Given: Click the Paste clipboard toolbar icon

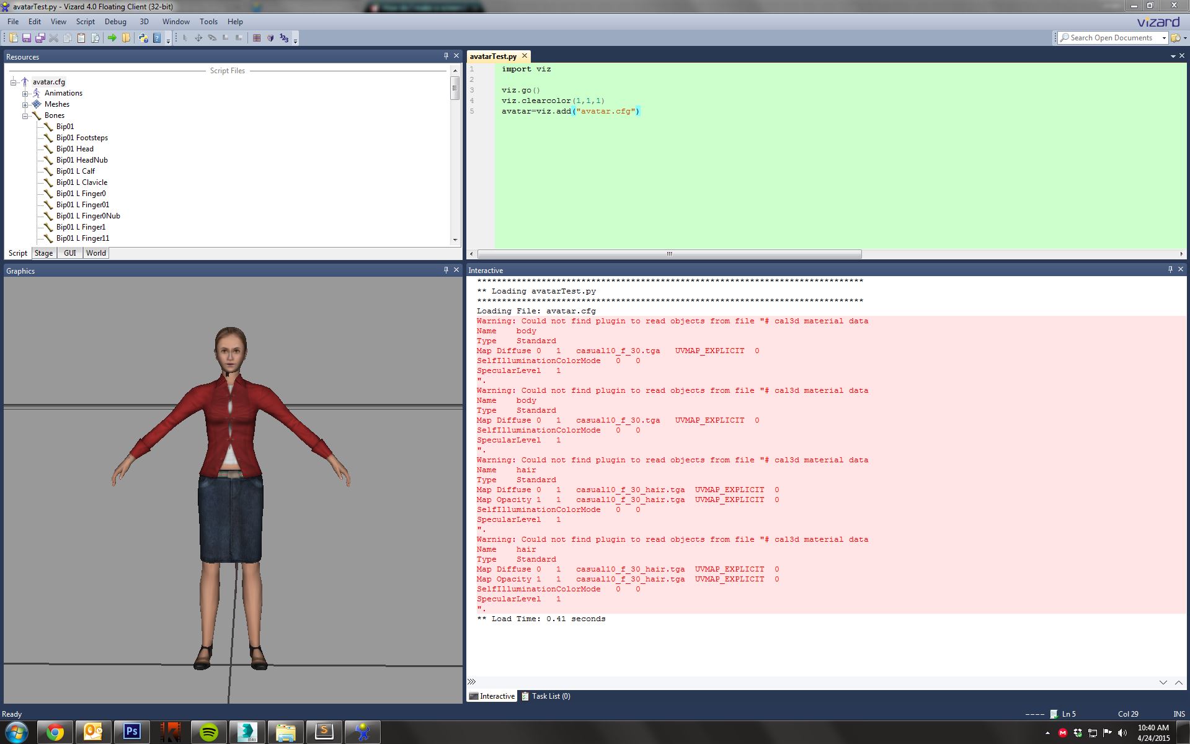Looking at the screenshot, I should click(81, 38).
